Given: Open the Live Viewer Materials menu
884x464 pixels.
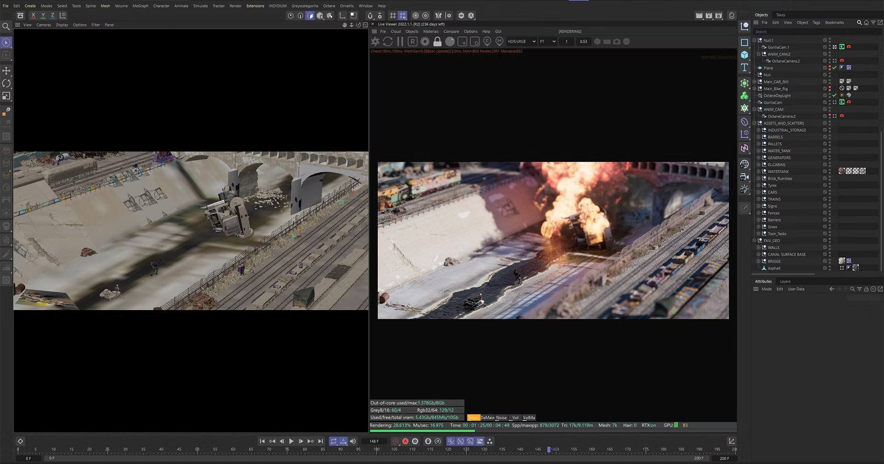Looking at the screenshot, I should [431, 31].
